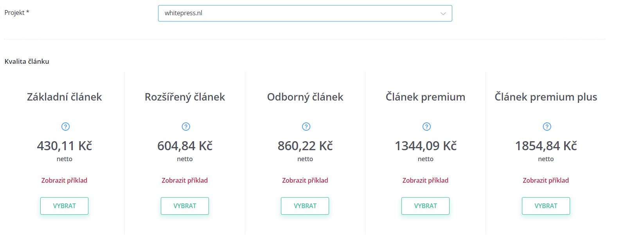Click help icon under Základní článek
This screenshot has height=248, width=617.
point(65,126)
